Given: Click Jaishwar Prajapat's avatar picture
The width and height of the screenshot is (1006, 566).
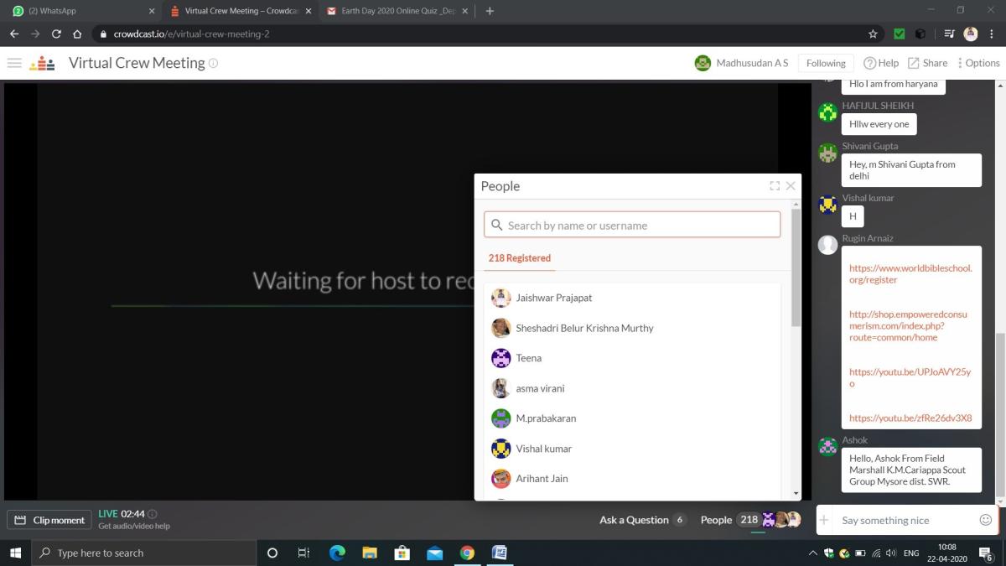Looking at the screenshot, I should tap(500, 298).
